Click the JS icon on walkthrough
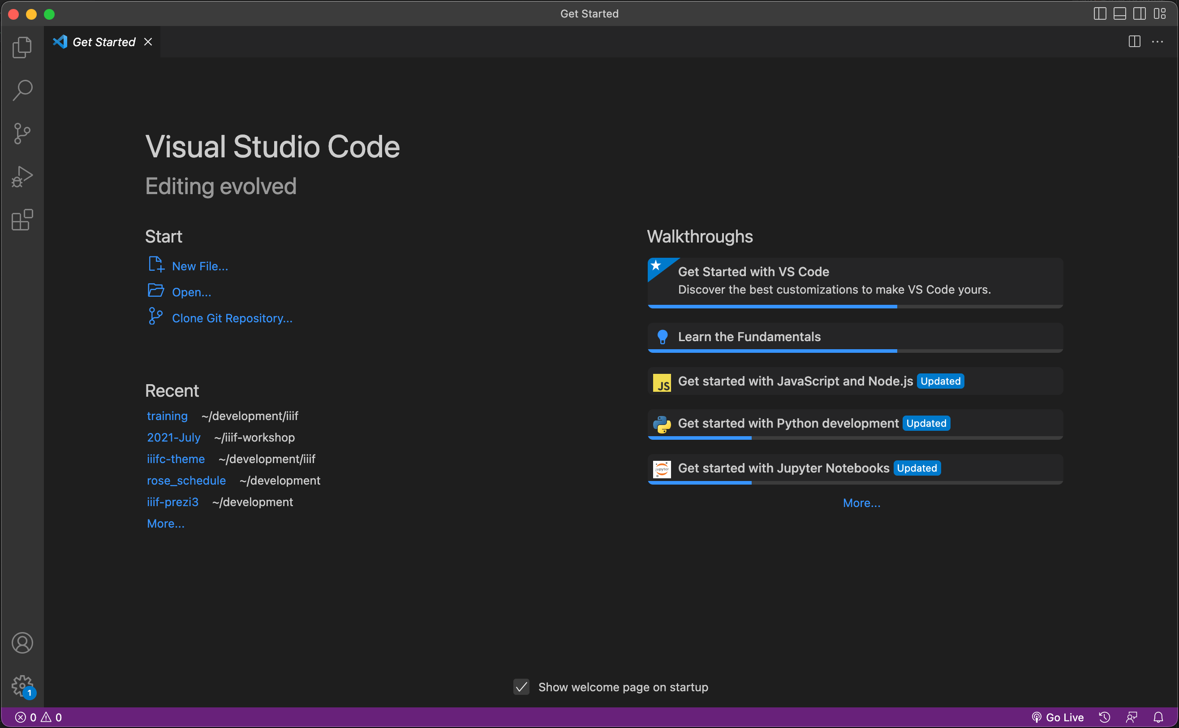 pos(662,383)
